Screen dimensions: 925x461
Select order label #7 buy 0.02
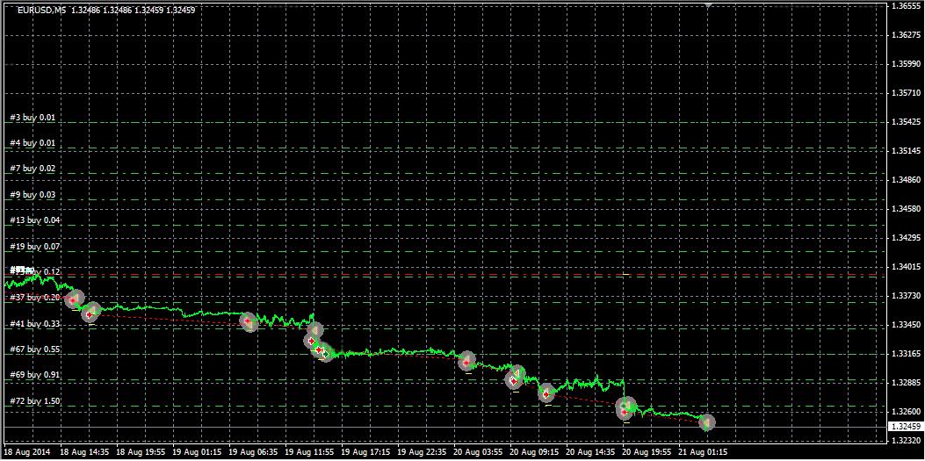pyautogui.click(x=33, y=169)
